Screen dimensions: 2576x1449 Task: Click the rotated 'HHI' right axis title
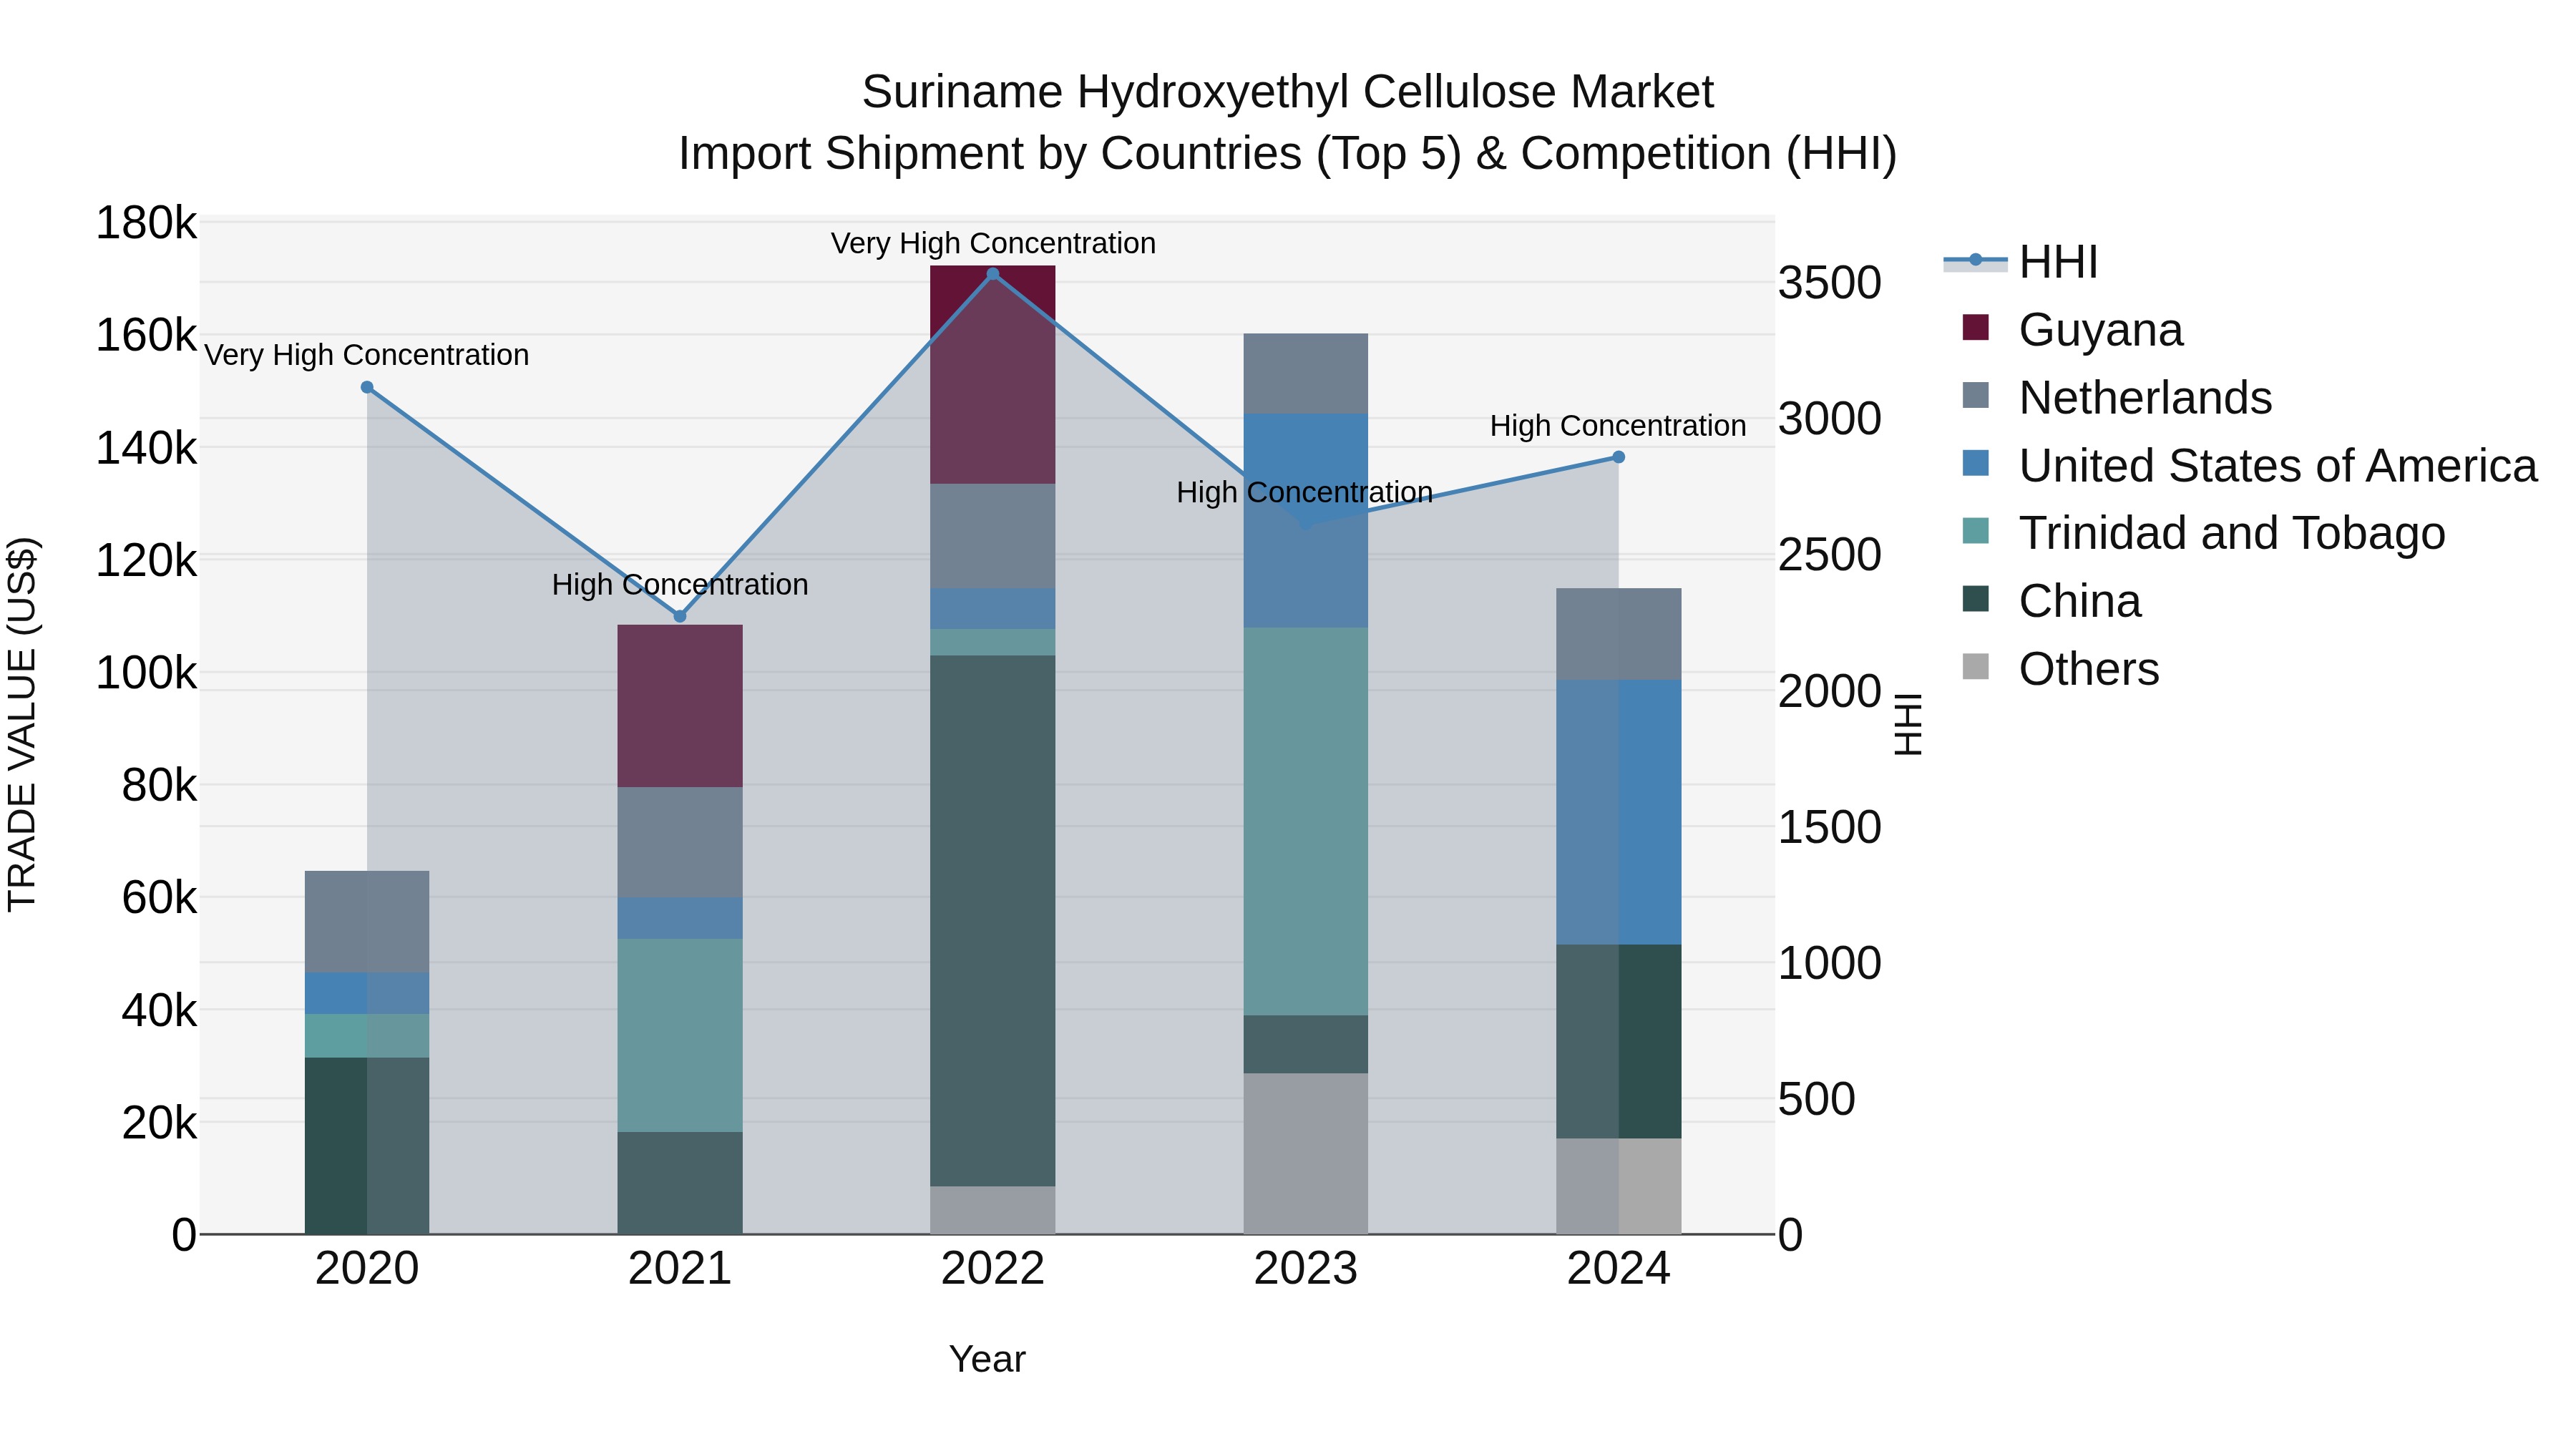pos(1908,724)
